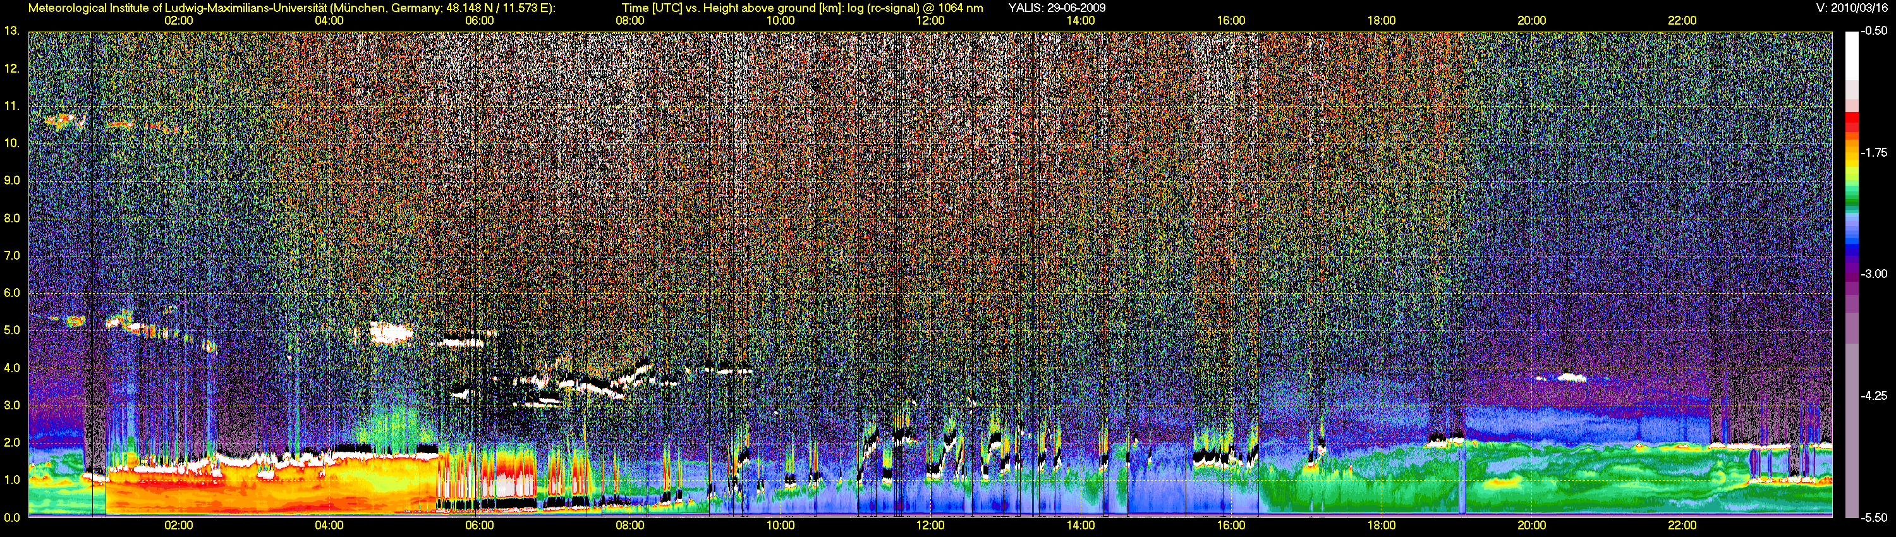Click the 04:00 label on the top time axis

tap(329, 21)
